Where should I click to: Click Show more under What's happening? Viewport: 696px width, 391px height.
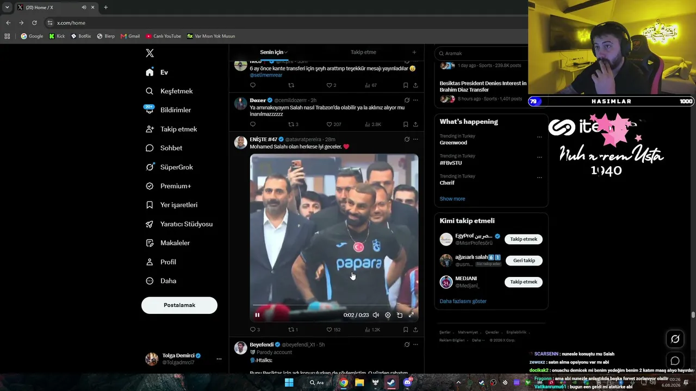pos(452,199)
